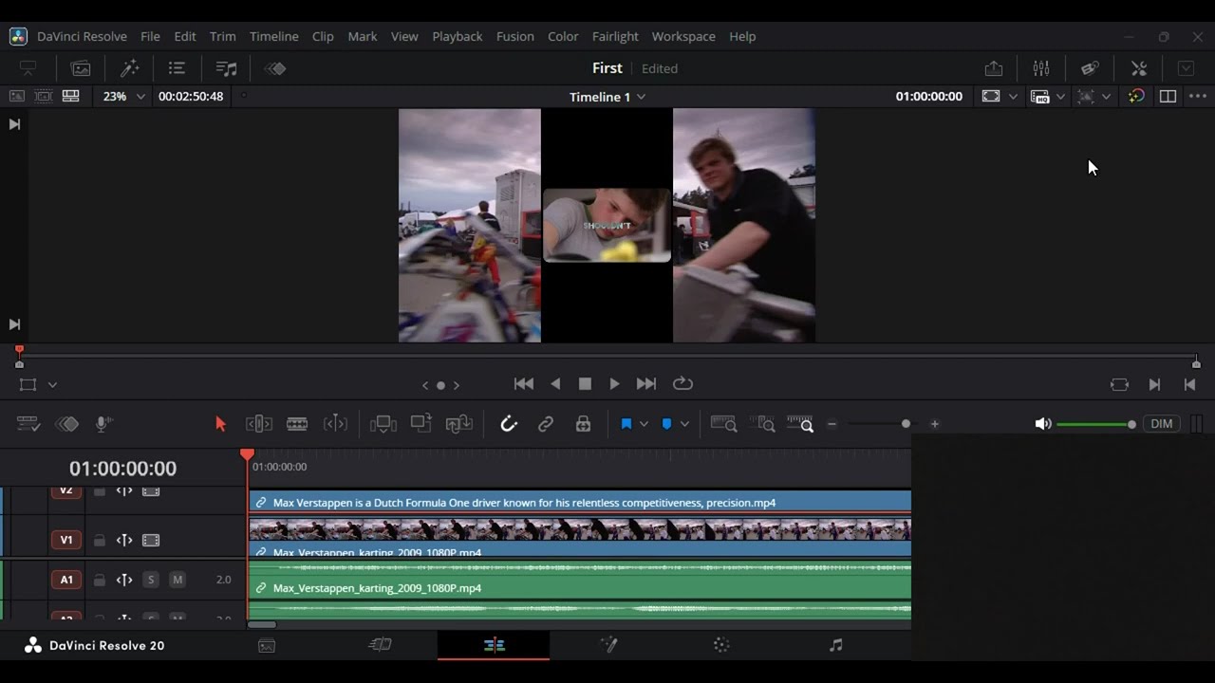Viewport: 1215px width, 683px height.
Task: Open safe area overlay dropdown arrow
Action: (x=1013, y=97)
